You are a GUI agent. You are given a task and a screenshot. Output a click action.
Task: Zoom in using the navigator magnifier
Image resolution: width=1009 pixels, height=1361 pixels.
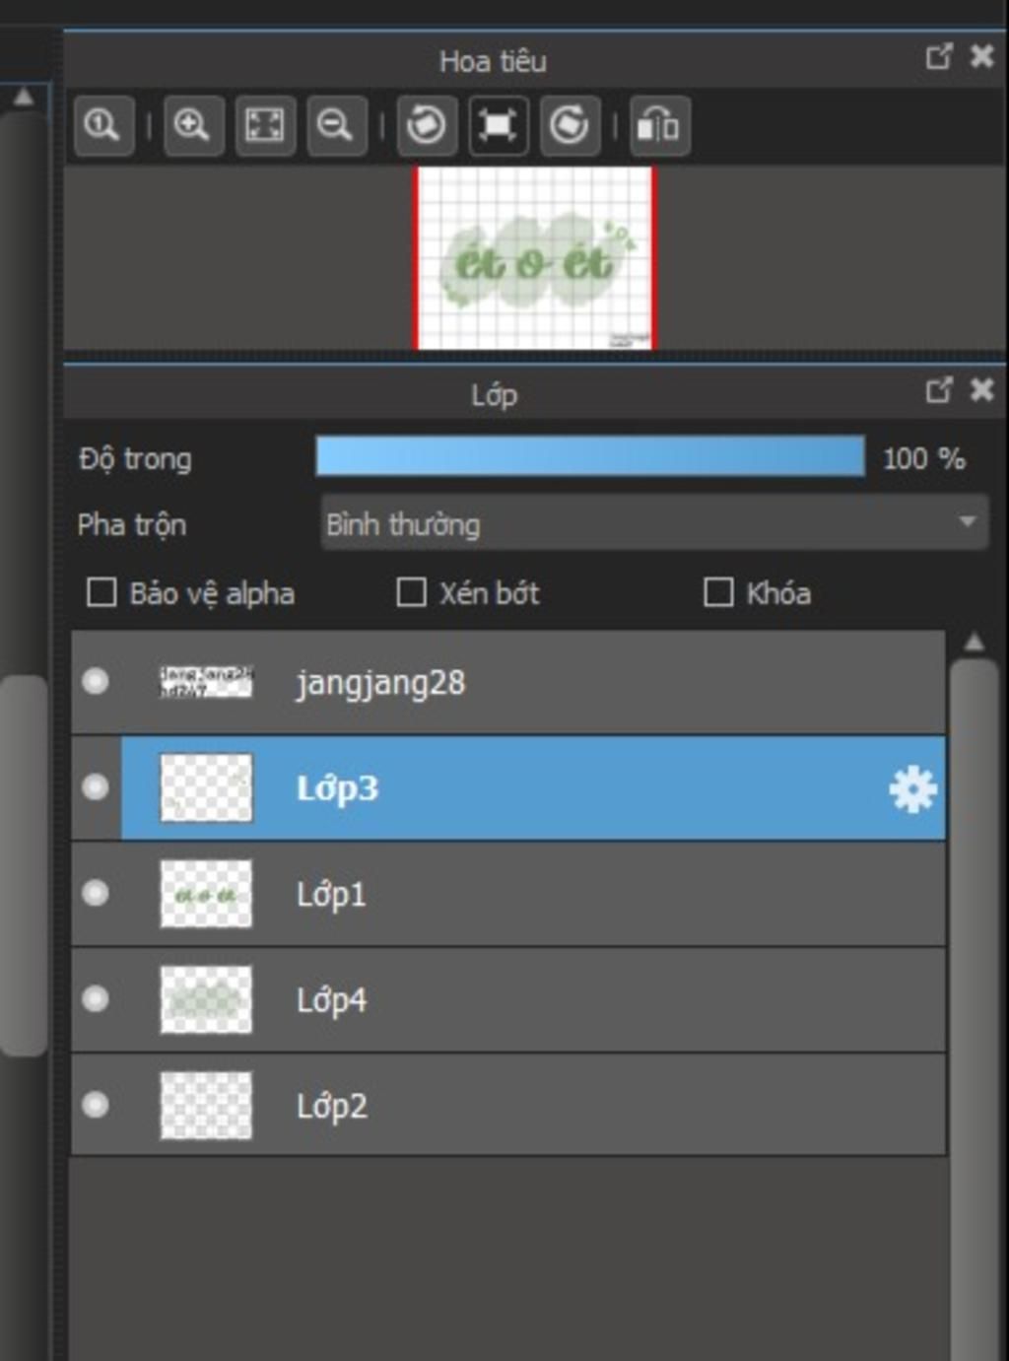[x=193, y=125]
